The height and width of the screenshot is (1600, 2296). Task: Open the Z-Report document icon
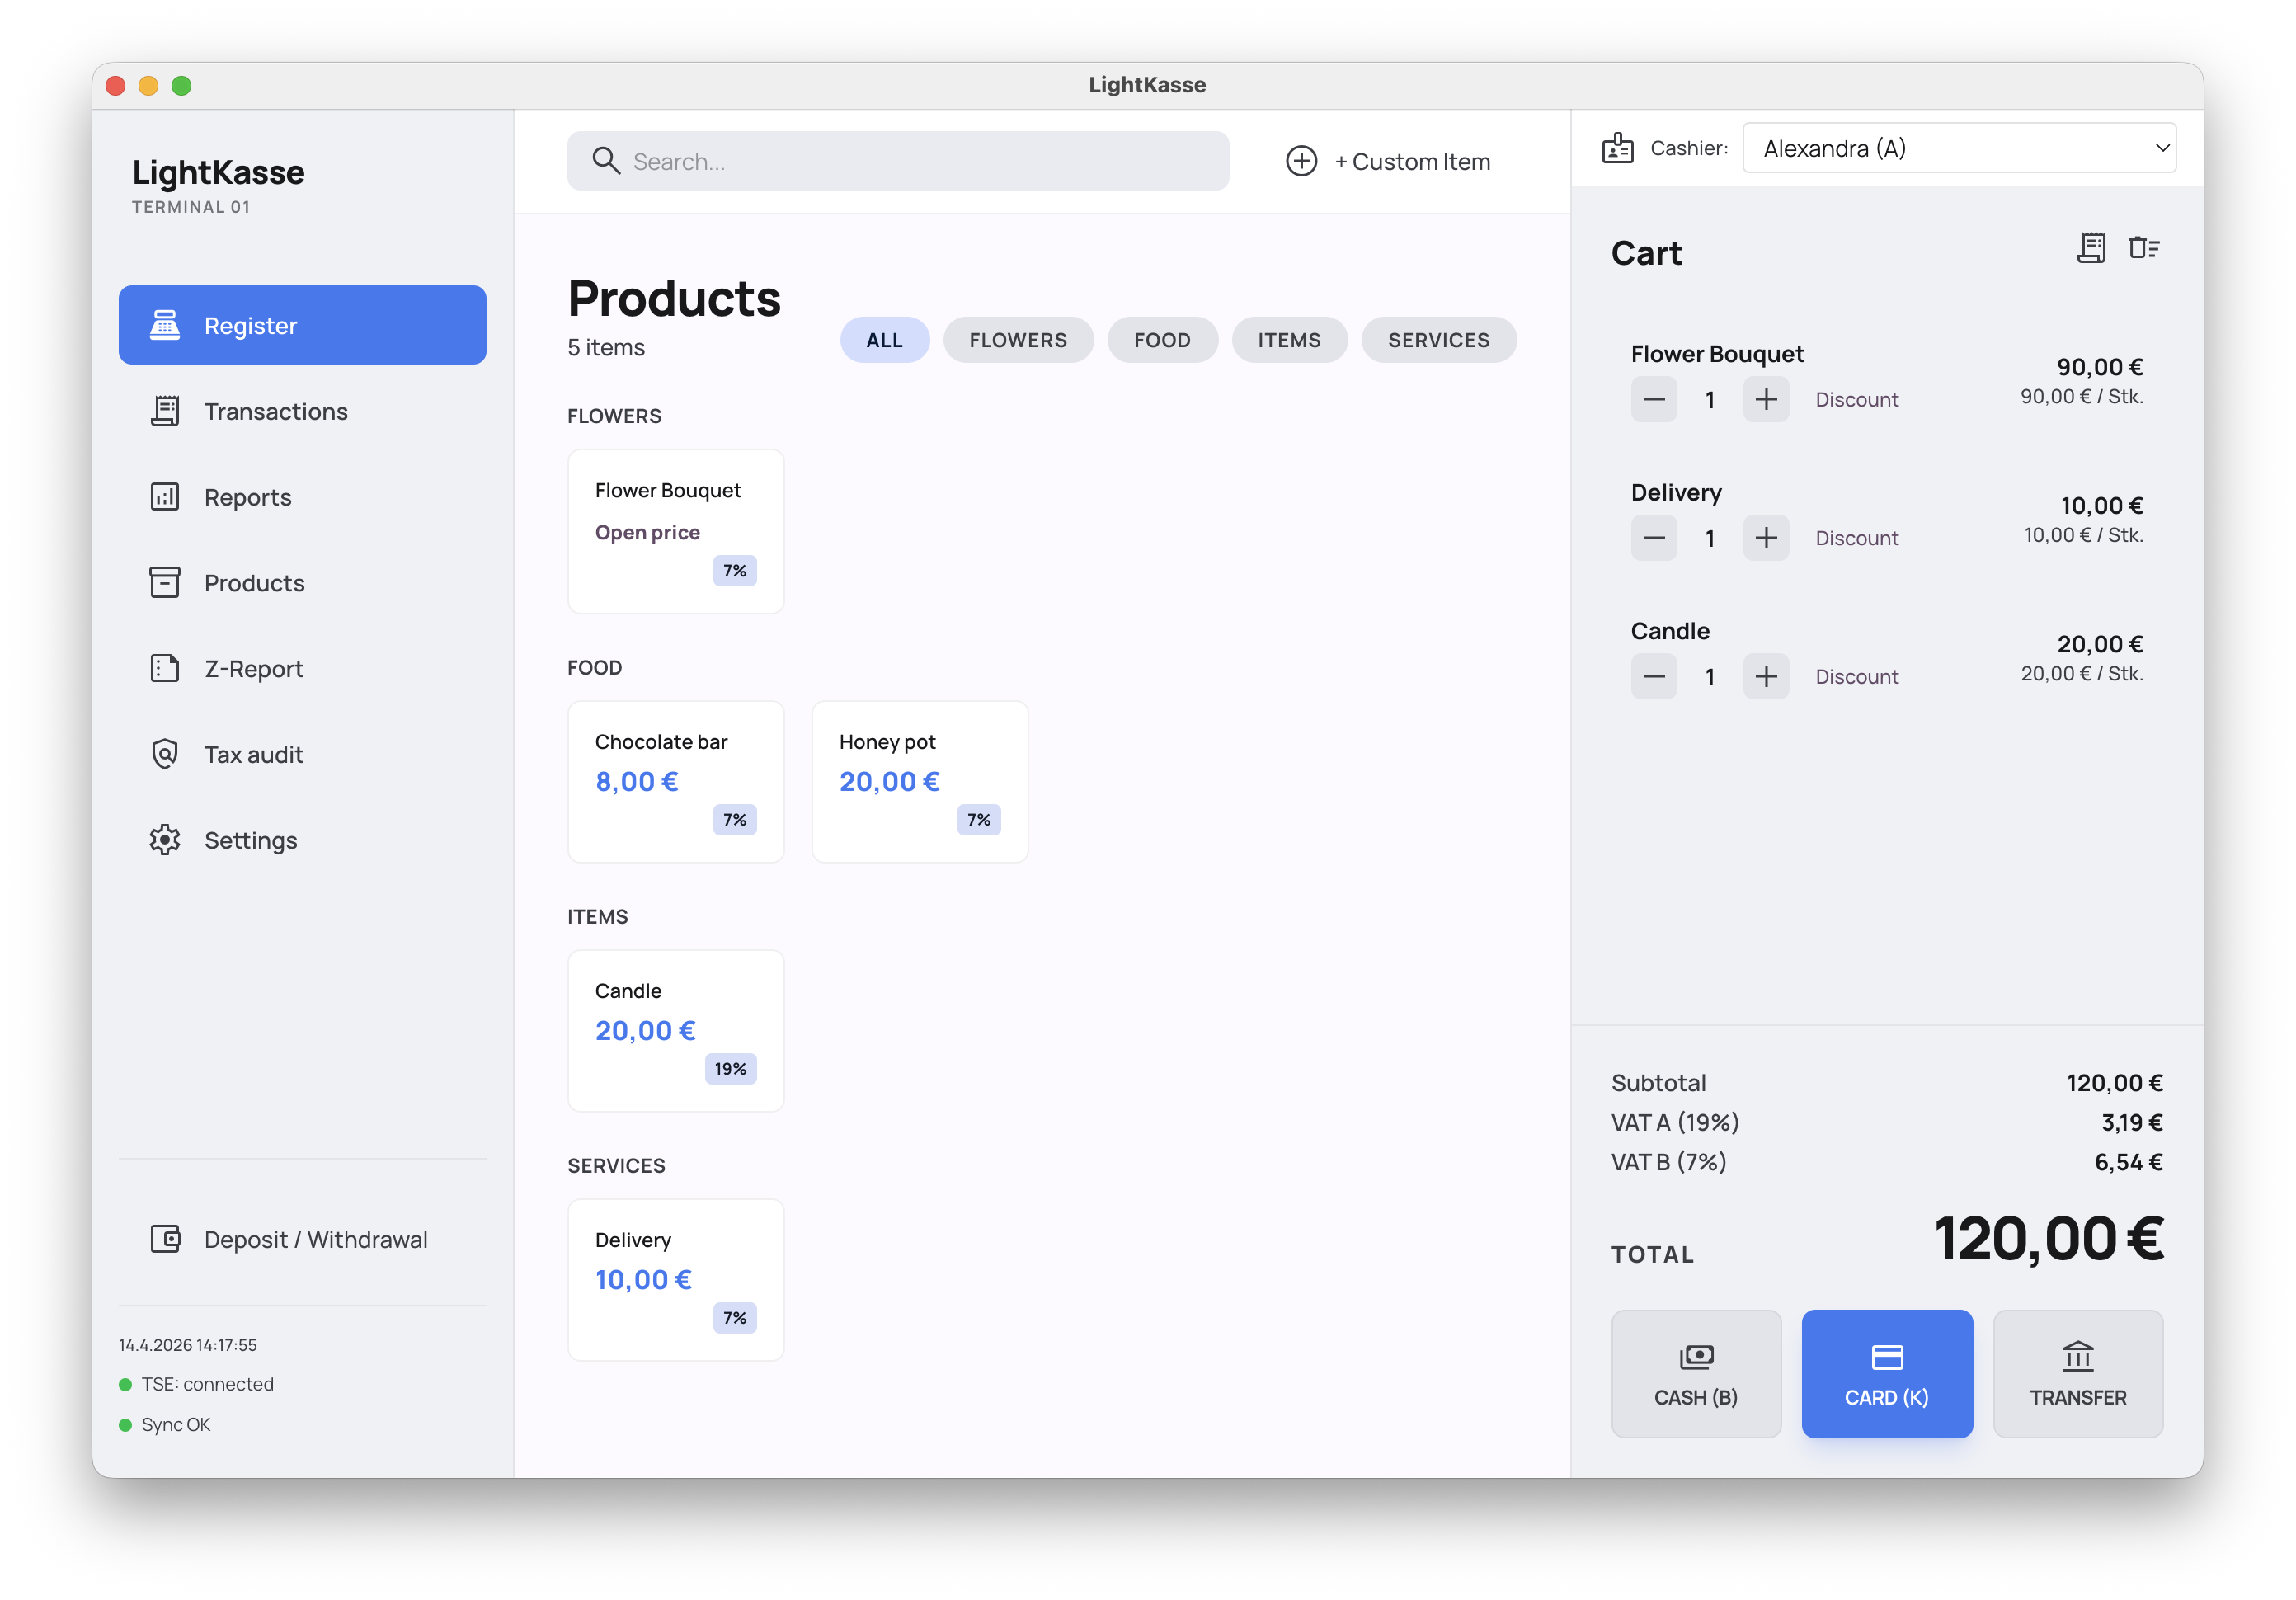coord(164,668)
